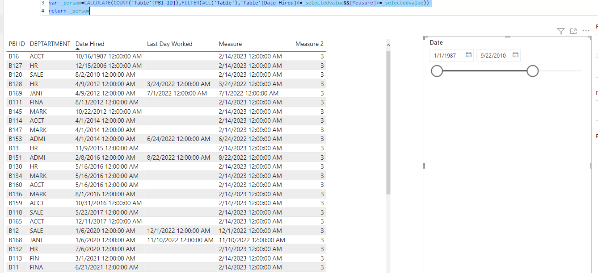Select cell B128 in PBI ID column

16,84
